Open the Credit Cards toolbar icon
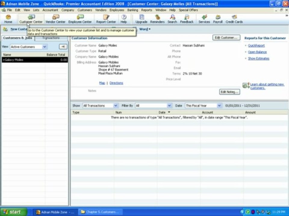Image resolution: width=289 pixels, height=216 pixels. point(234,19)
